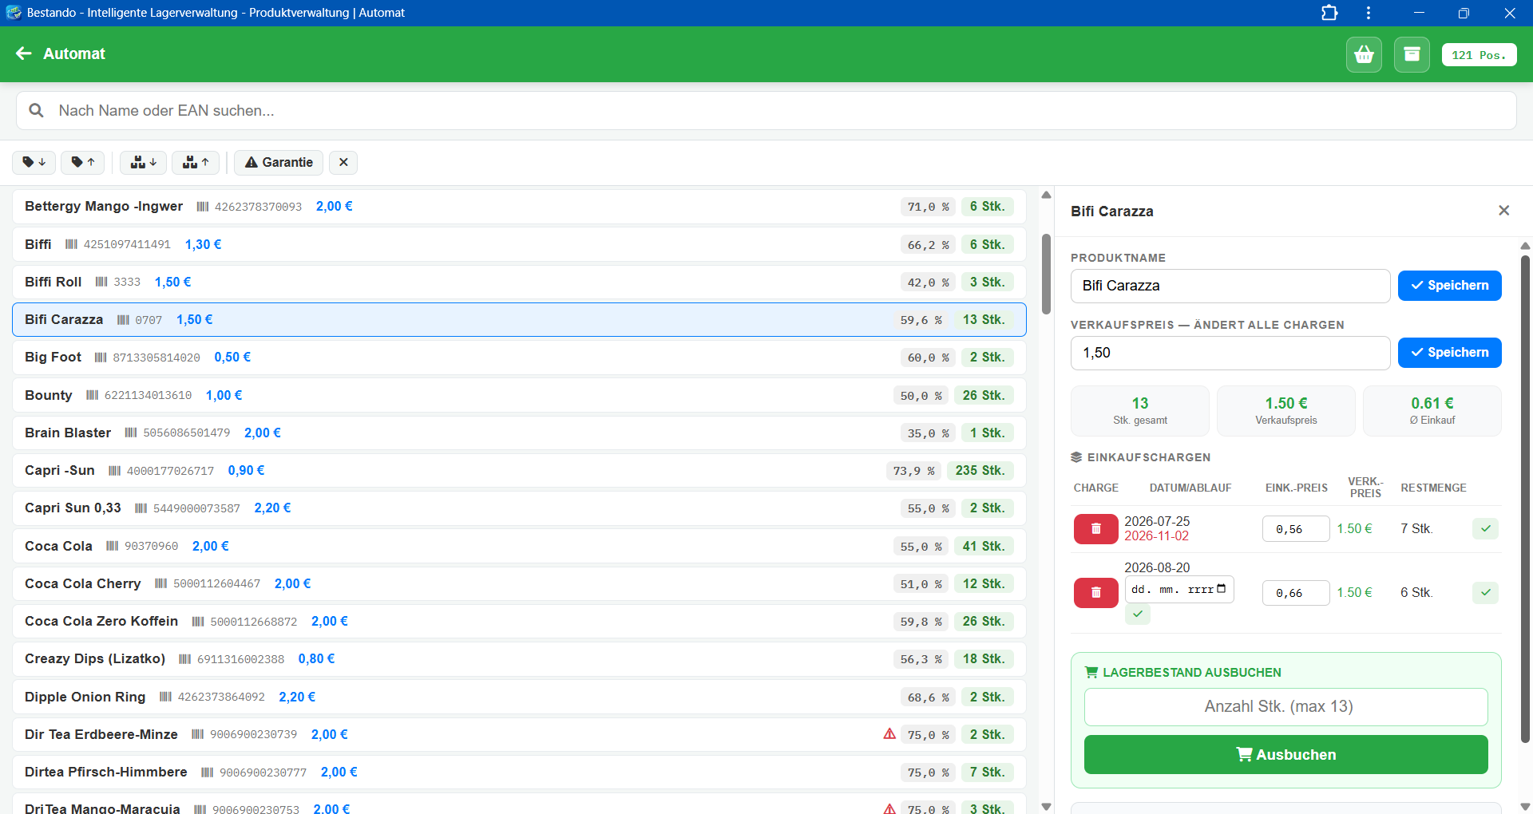Edit the Verkaufspreis field 1,50
1533x814 pixels.
click(1230, 353)
